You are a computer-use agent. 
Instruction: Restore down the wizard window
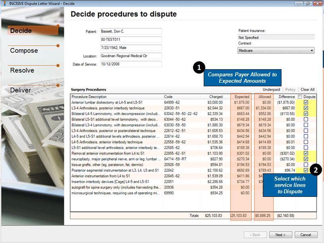(308, 3)
